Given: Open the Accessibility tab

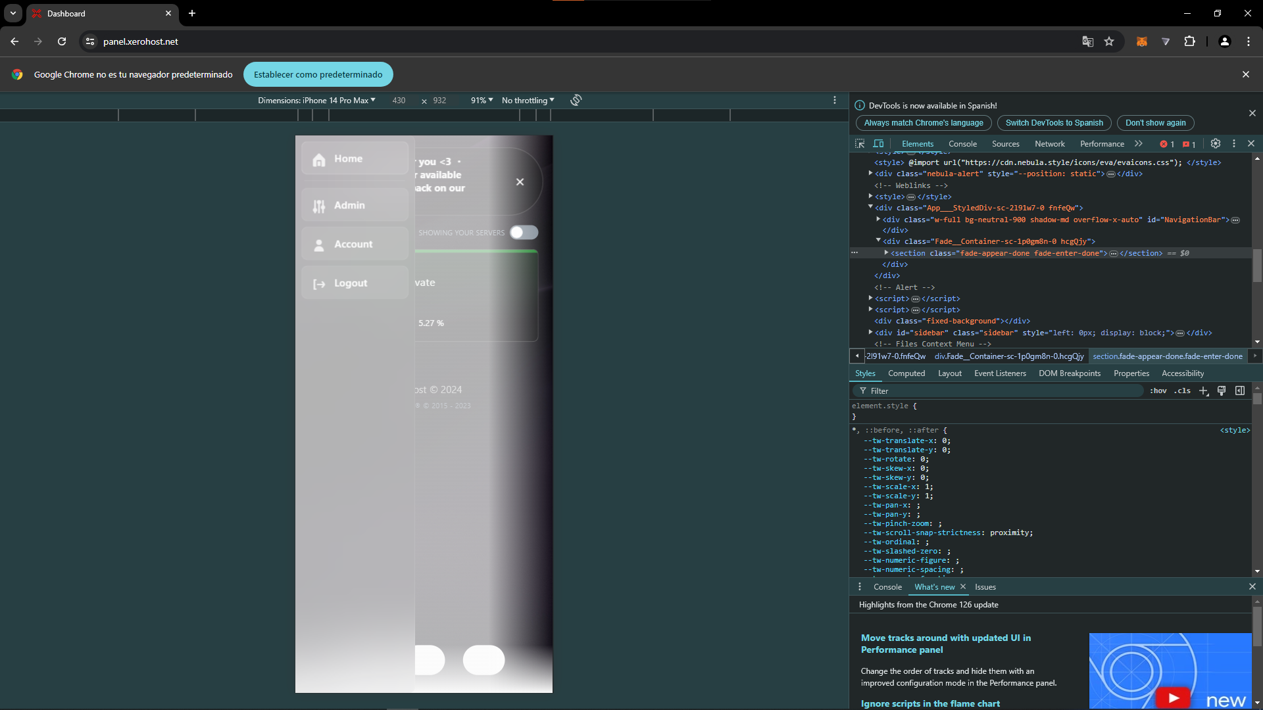Looking at the screenshot, I should click(1183, 373).
